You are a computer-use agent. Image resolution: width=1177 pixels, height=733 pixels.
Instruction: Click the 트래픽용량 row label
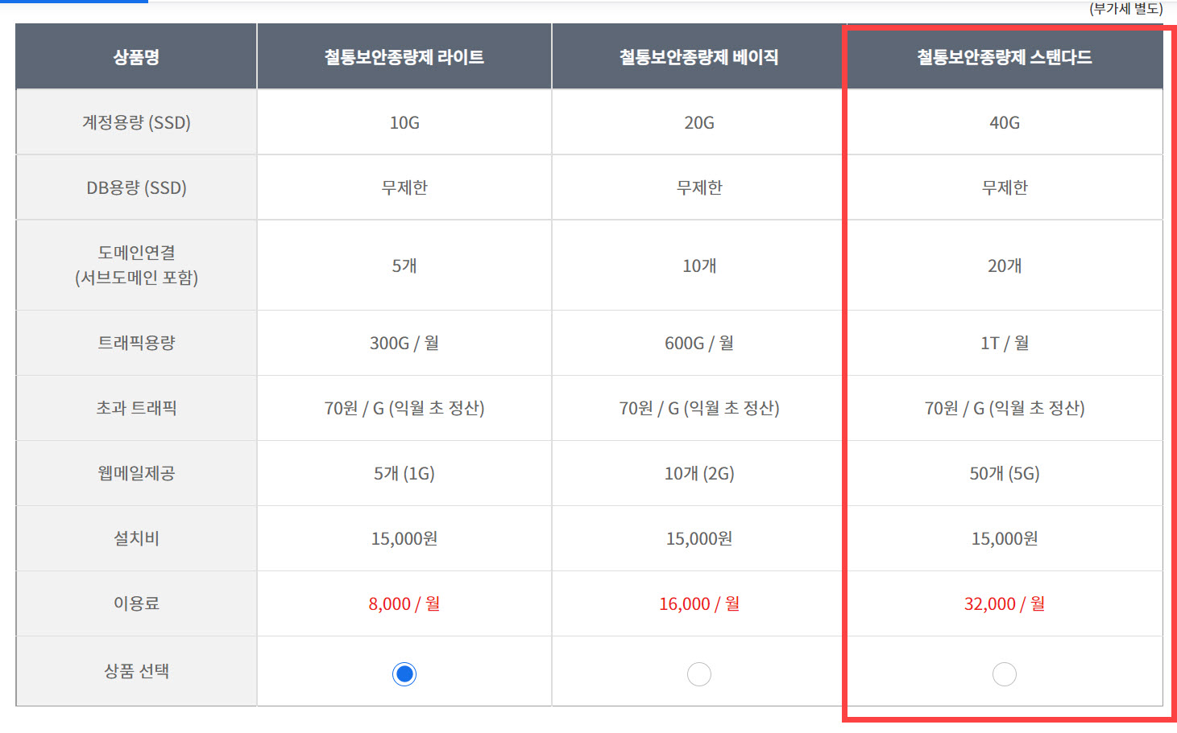(x=135, y=343)
